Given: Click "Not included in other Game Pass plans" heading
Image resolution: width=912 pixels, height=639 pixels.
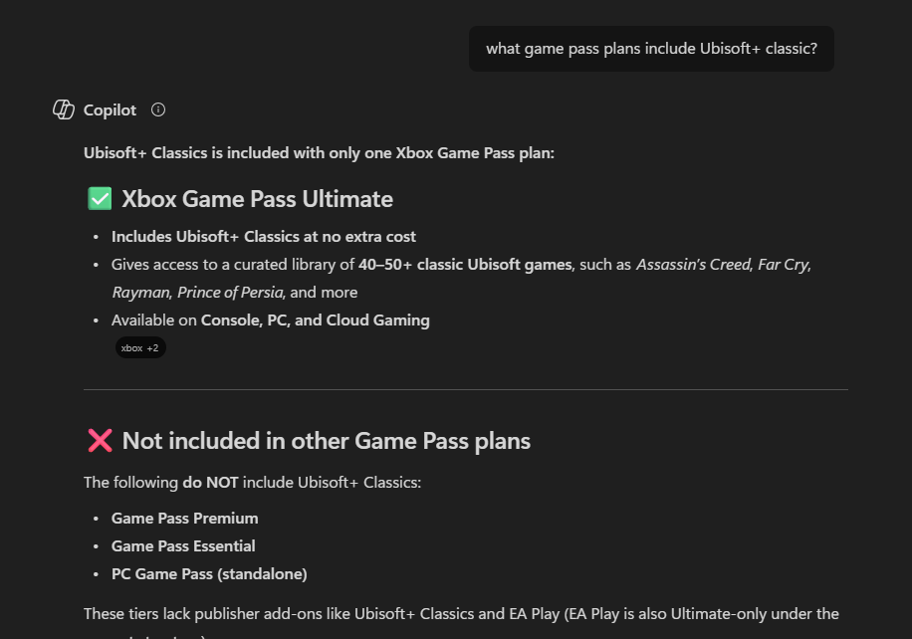Looking at the screenshot, I should 326,441.
